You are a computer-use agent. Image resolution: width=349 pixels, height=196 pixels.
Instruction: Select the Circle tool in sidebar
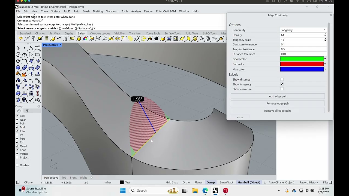18,54
